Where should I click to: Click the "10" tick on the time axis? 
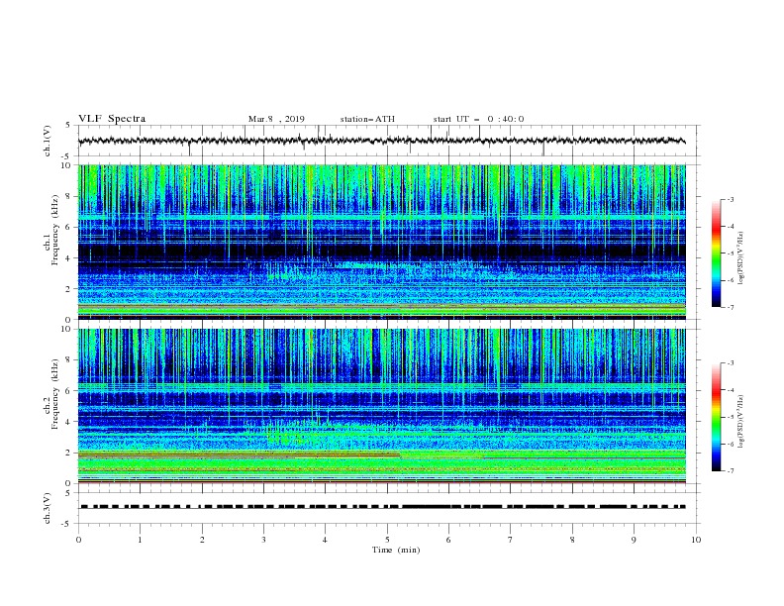[x=696, y=540]
